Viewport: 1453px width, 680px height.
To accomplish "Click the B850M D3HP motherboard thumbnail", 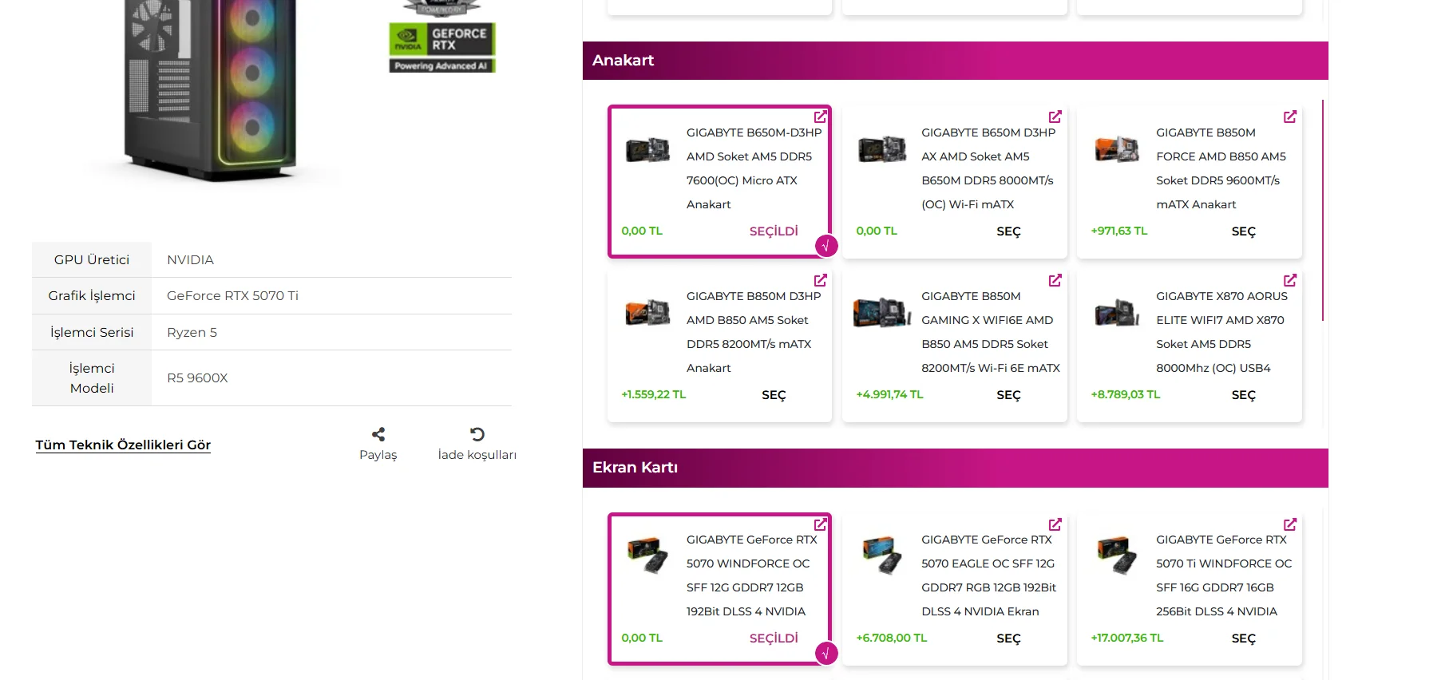I will pos(647,312).
